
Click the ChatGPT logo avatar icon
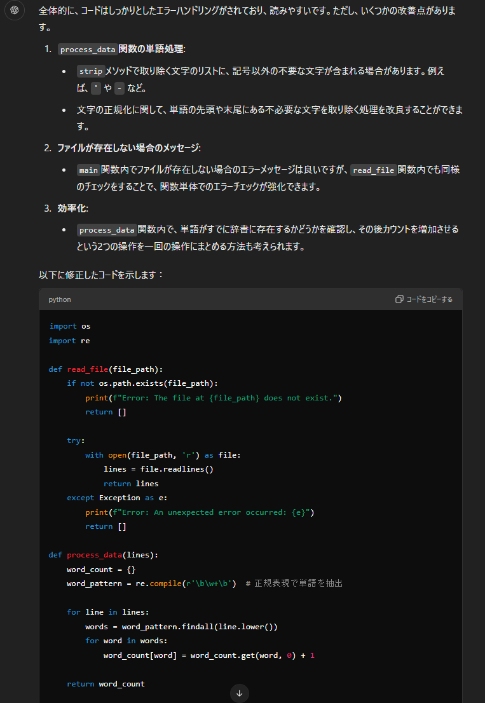coord(14,11)
